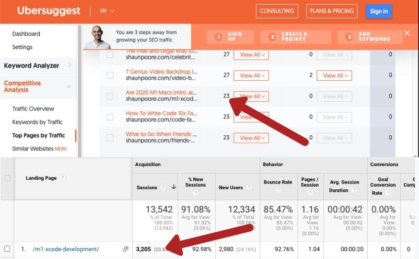Click Bounce Rate column header

[278, 182]
